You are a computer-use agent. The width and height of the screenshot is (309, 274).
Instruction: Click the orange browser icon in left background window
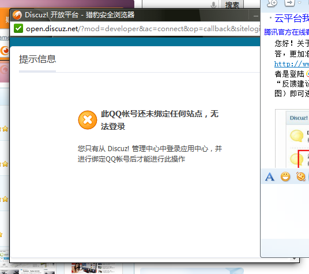click(5, 51)
